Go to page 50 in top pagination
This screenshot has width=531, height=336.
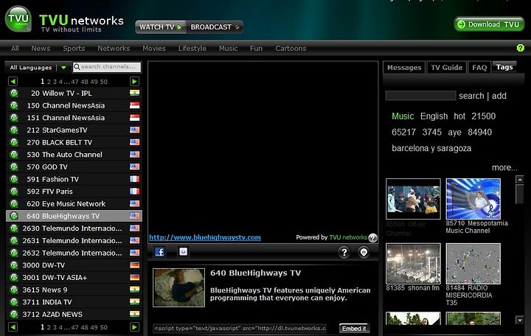click(104, 82)
